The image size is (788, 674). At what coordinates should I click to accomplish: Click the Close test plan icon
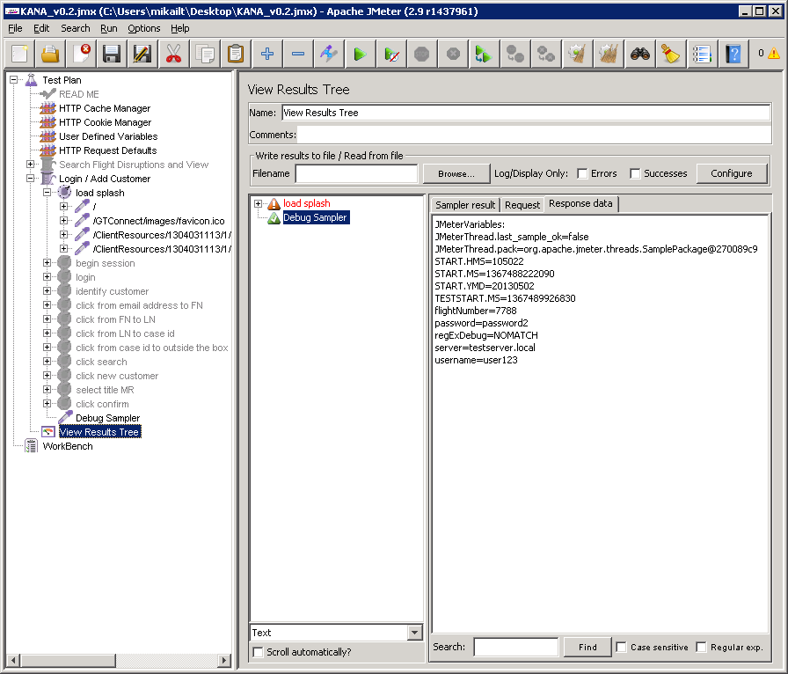(81, 54)
